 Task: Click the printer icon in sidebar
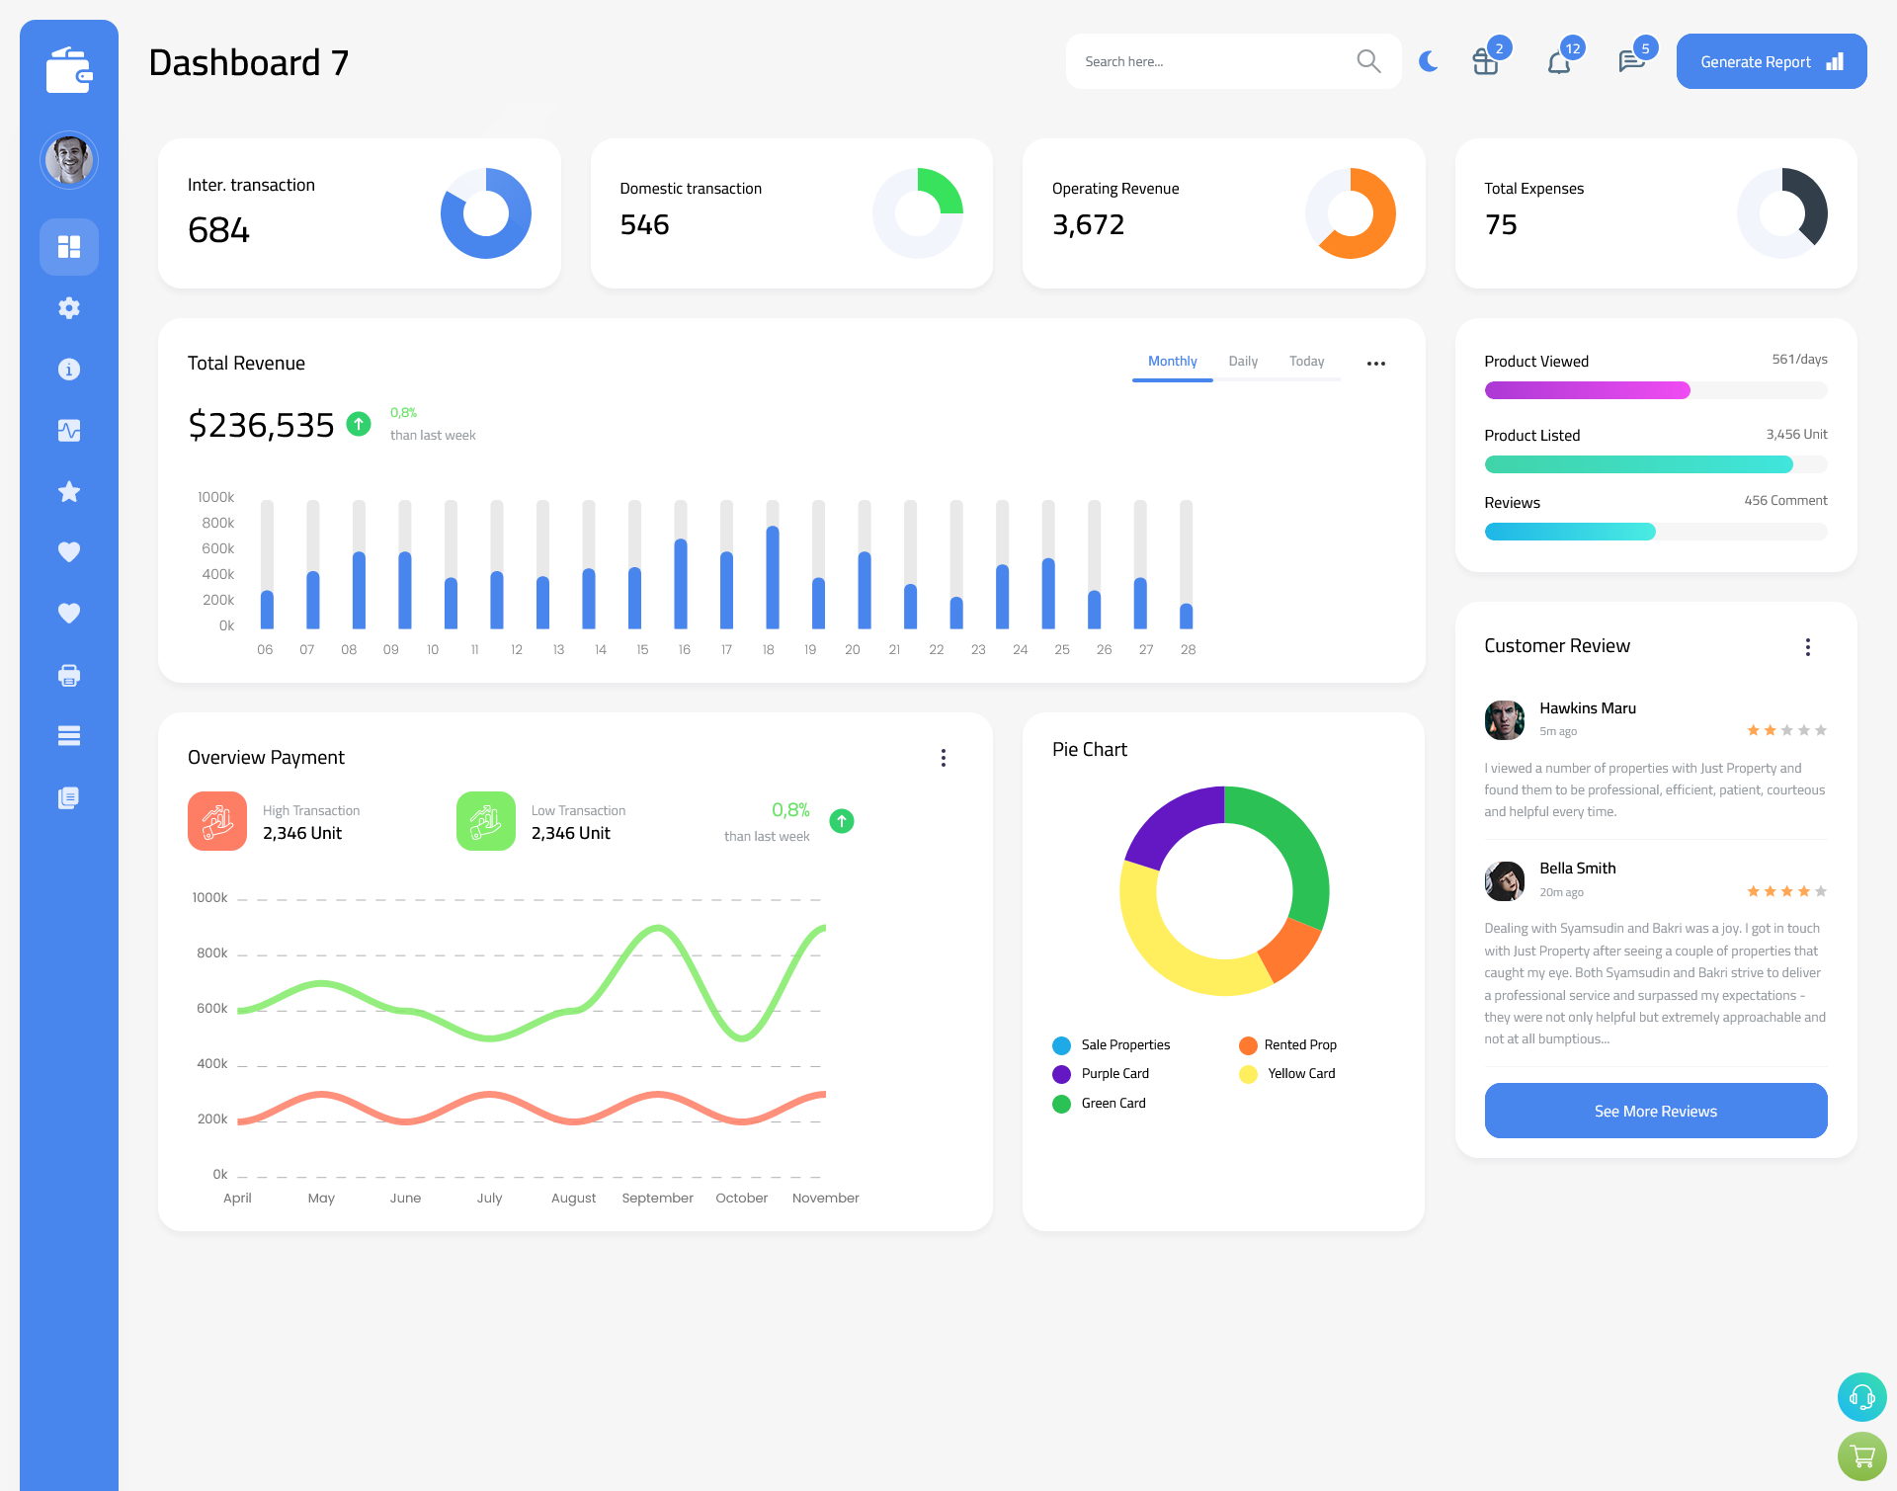coord(69,675)
